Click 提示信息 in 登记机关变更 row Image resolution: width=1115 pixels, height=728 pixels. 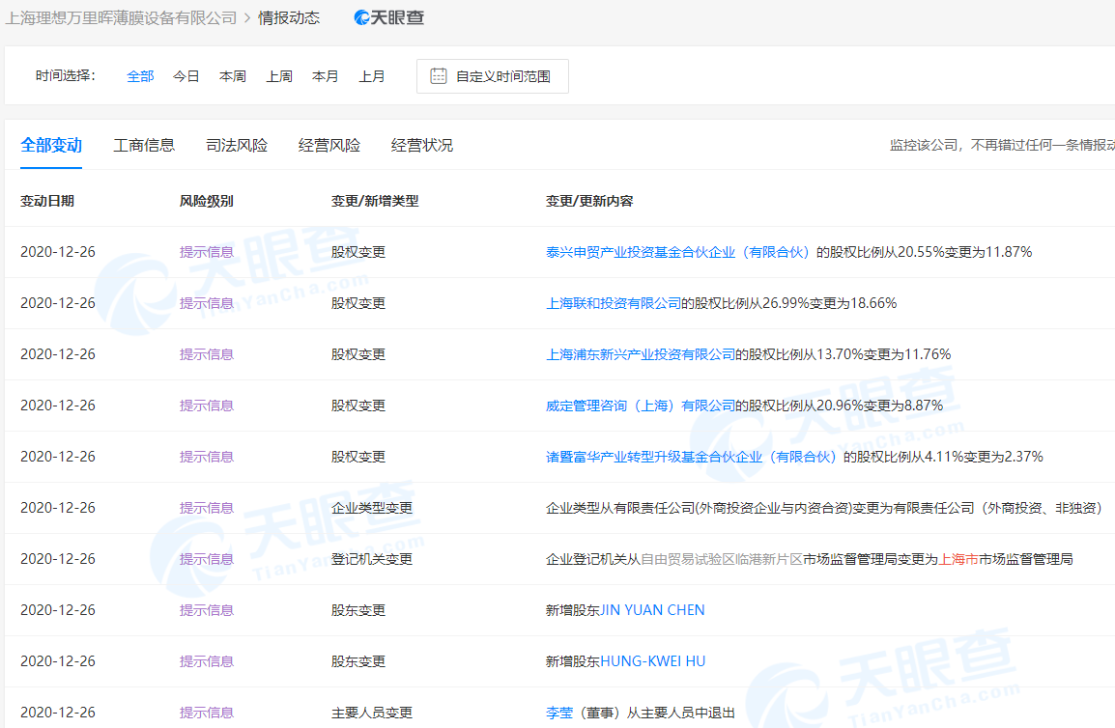coord(206,559)
